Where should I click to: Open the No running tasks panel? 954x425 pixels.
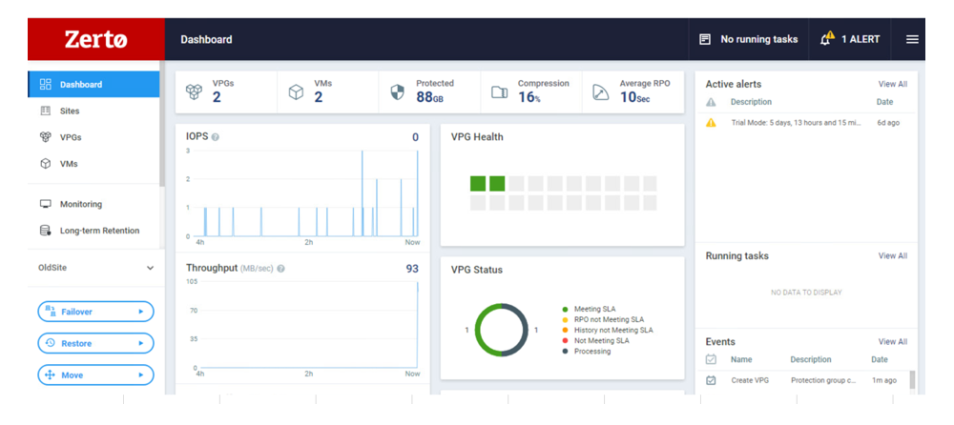[748, 39]
